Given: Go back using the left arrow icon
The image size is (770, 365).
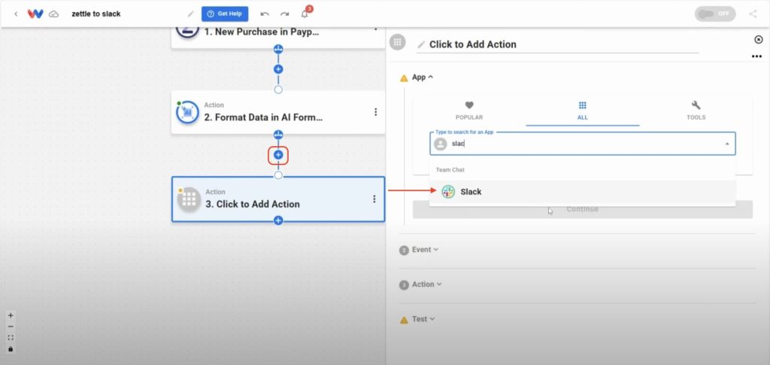Looking at the screenshot, I should [x=16, y=14].
